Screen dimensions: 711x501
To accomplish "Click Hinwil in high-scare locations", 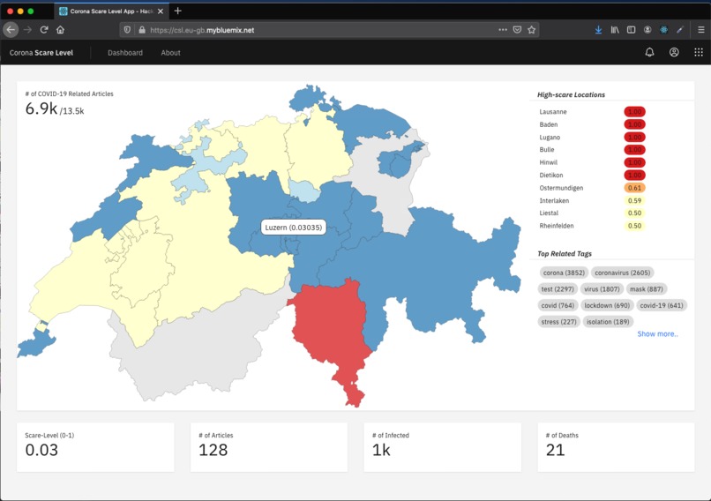I will 548,162.
